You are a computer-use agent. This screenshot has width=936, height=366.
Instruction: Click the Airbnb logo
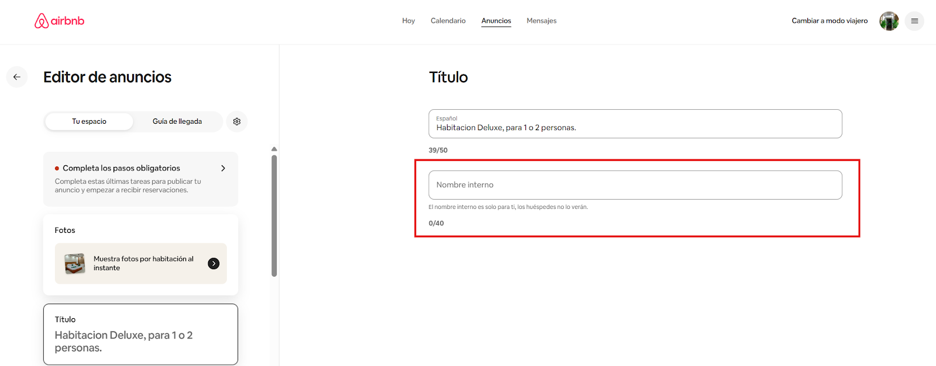coord(59,21)
